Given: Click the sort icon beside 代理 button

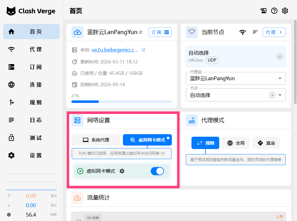Looking at the screenshot, I should (x=255, y=32).
